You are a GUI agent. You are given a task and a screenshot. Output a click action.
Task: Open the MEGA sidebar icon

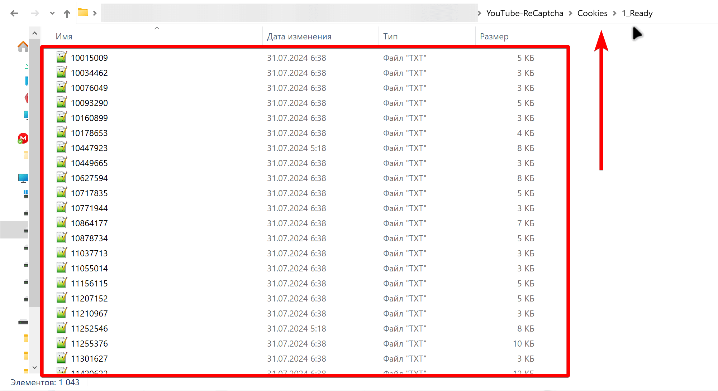[x=23, y=138]
